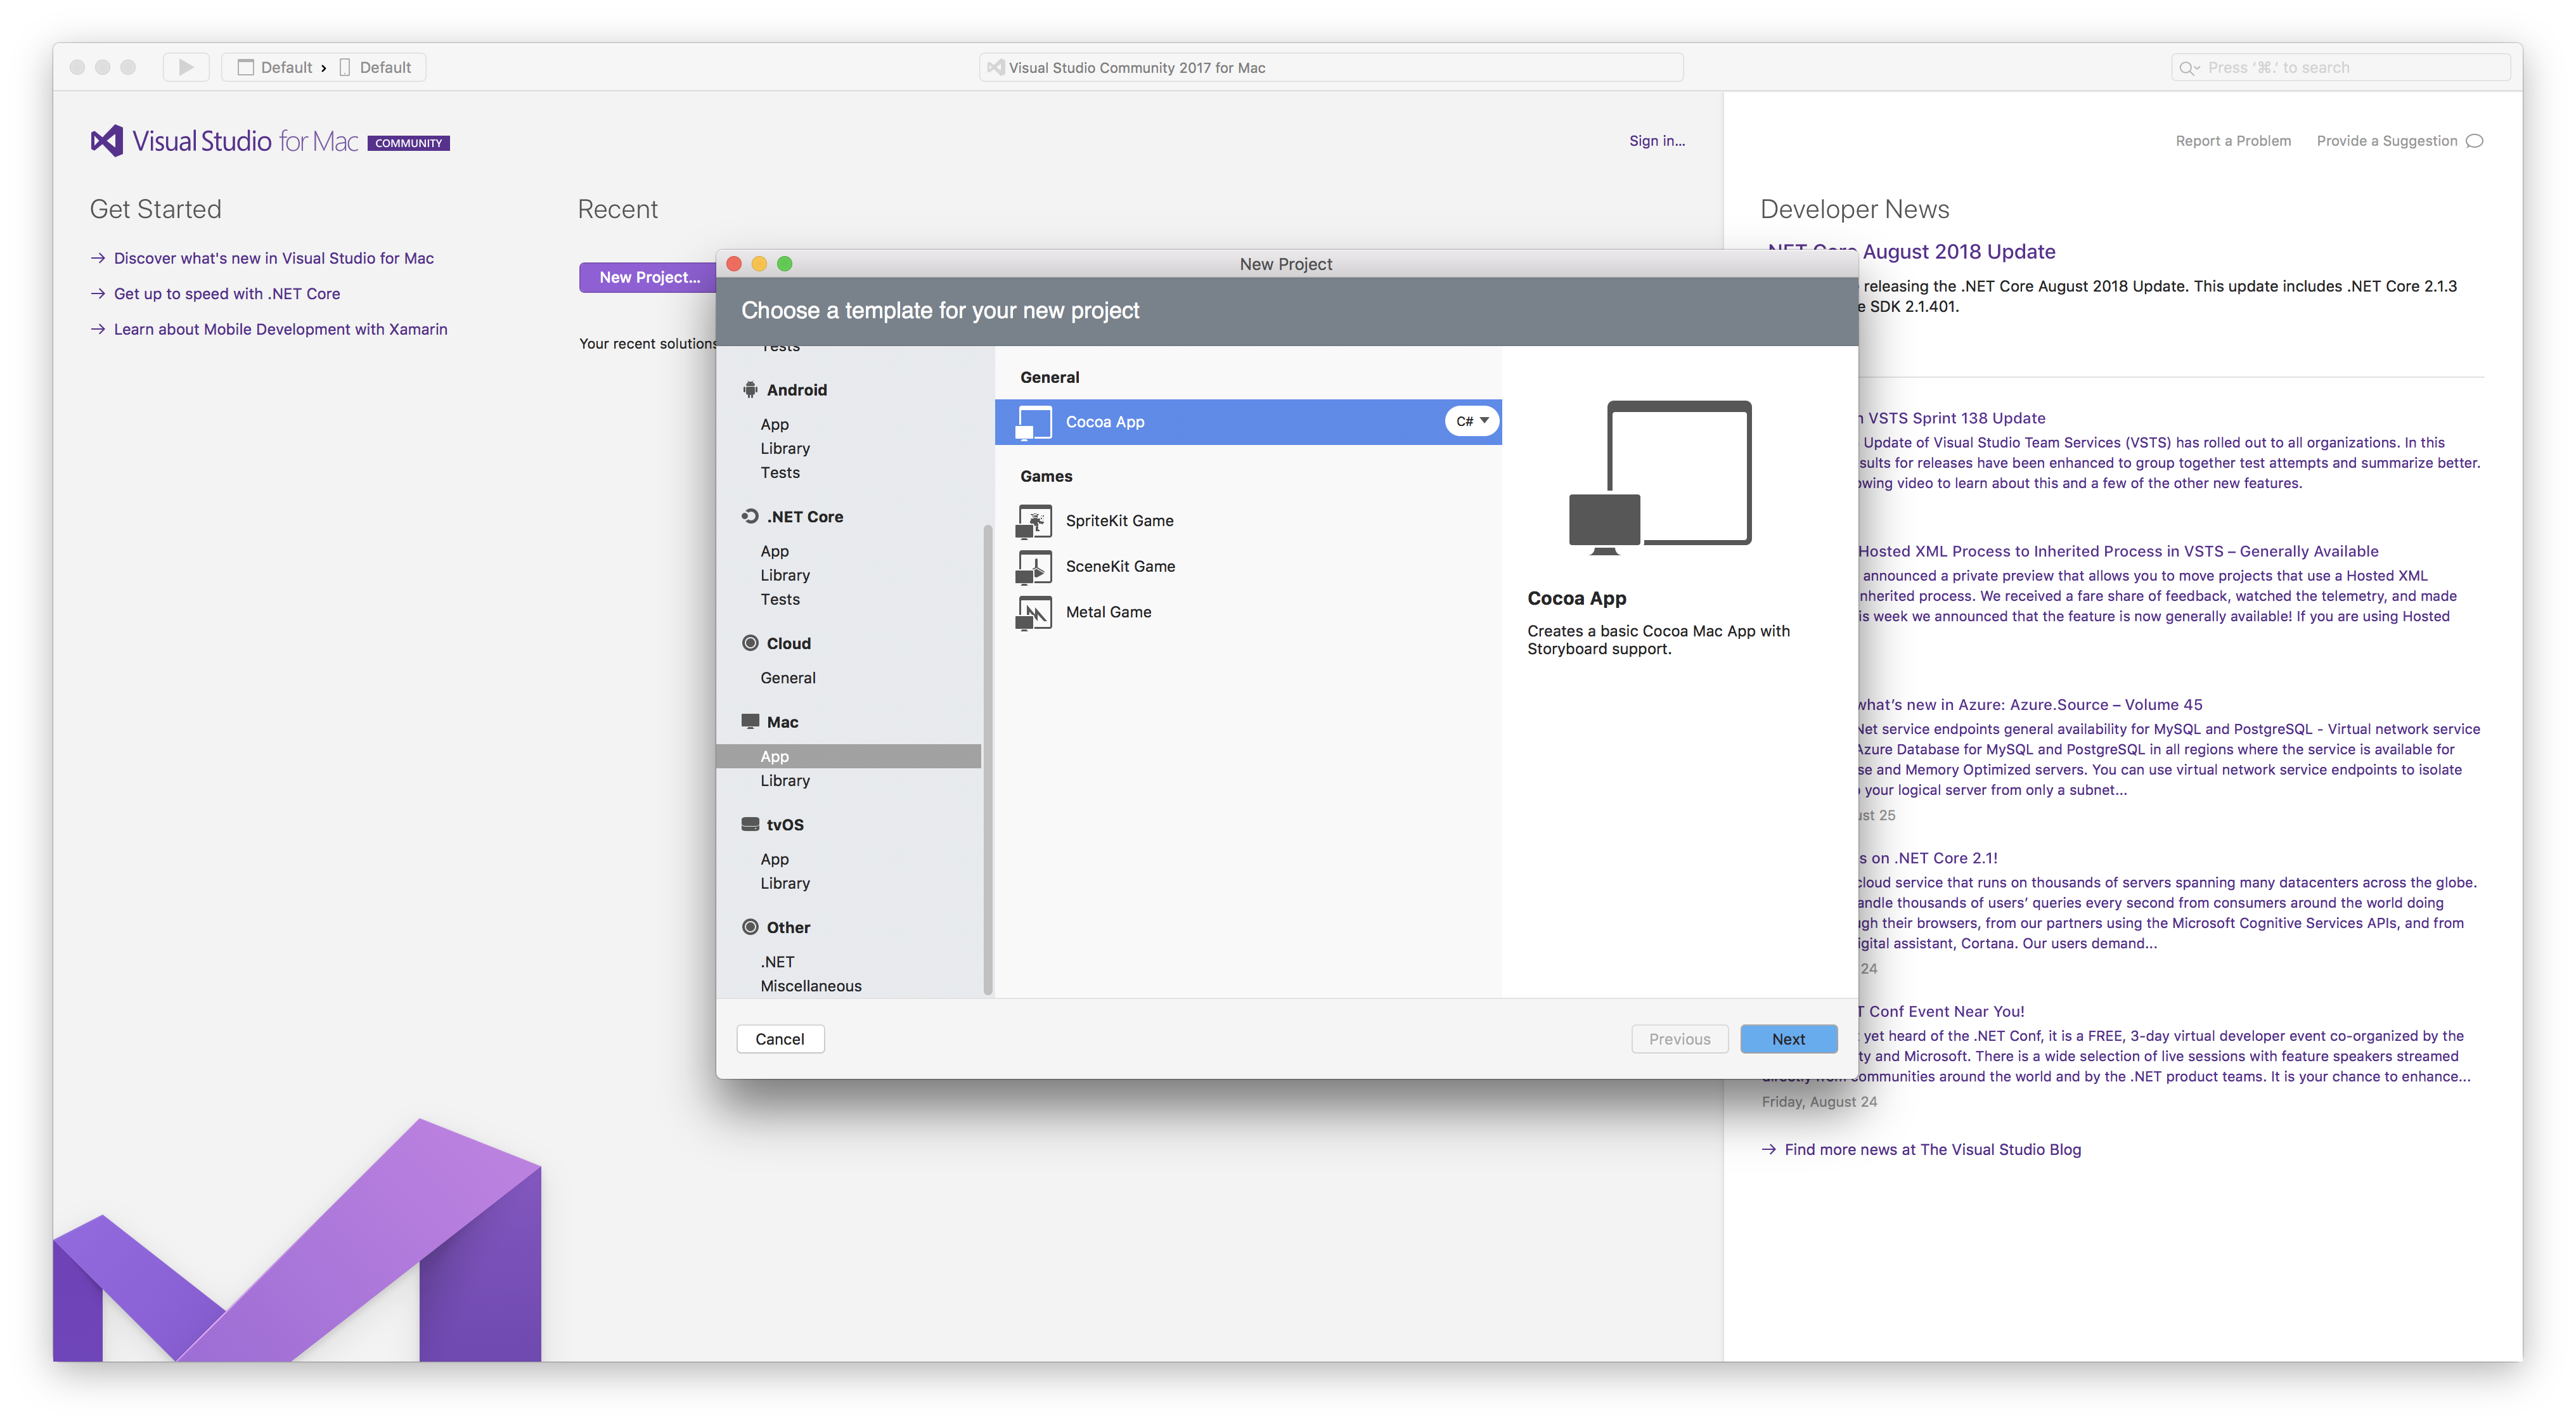This screenshot has width=2576, height=1425.
Task: Cancel the New Project dialog
Action: coord(780,1039)
